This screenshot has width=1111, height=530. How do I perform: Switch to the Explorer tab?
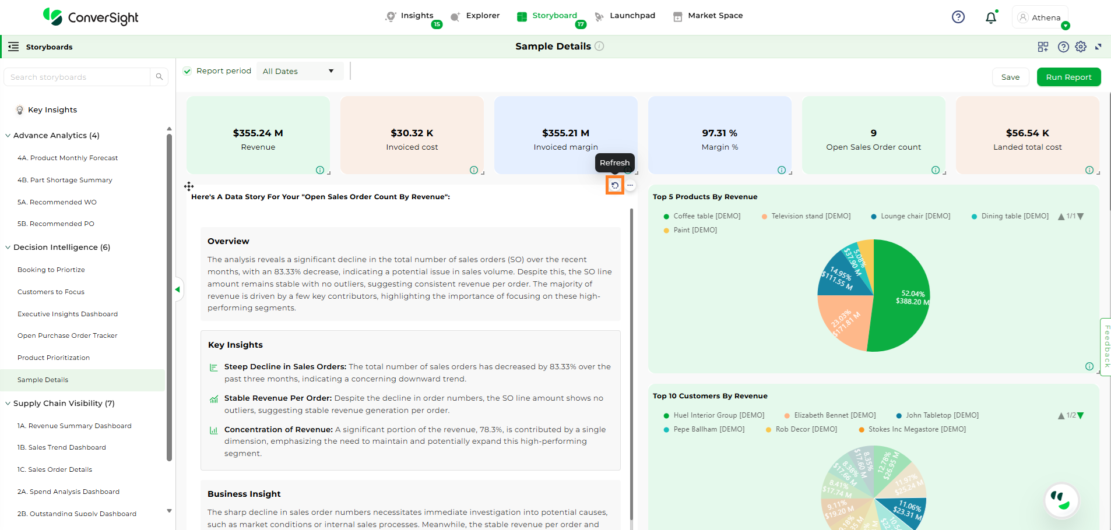pos(476,16)
